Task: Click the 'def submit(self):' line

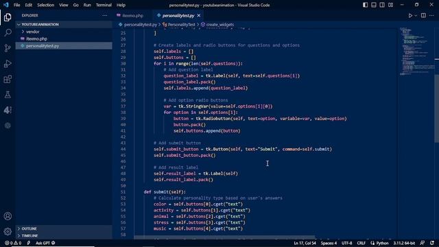Action: [x=165, y=192]
